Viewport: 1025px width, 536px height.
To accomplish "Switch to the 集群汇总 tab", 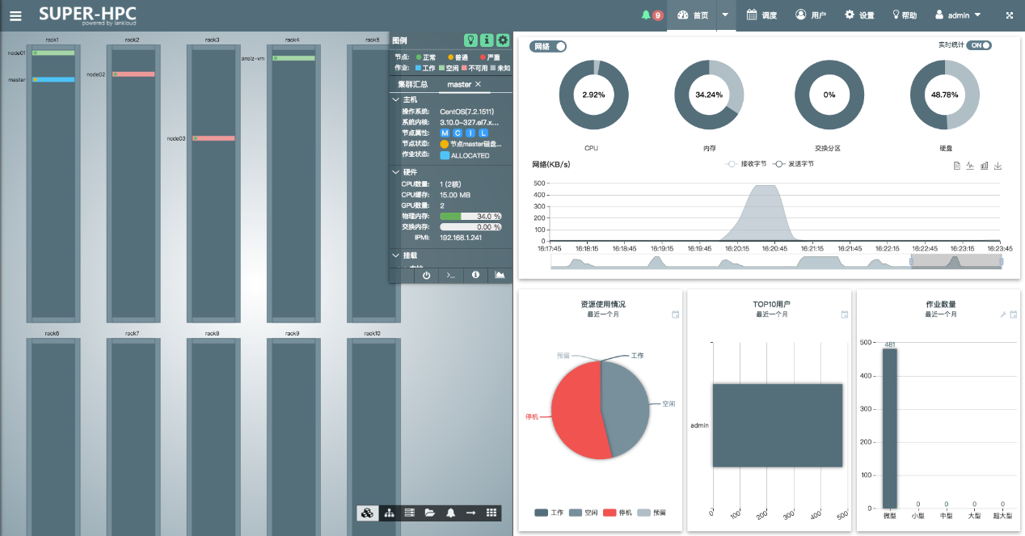I will tap(413, 84).
